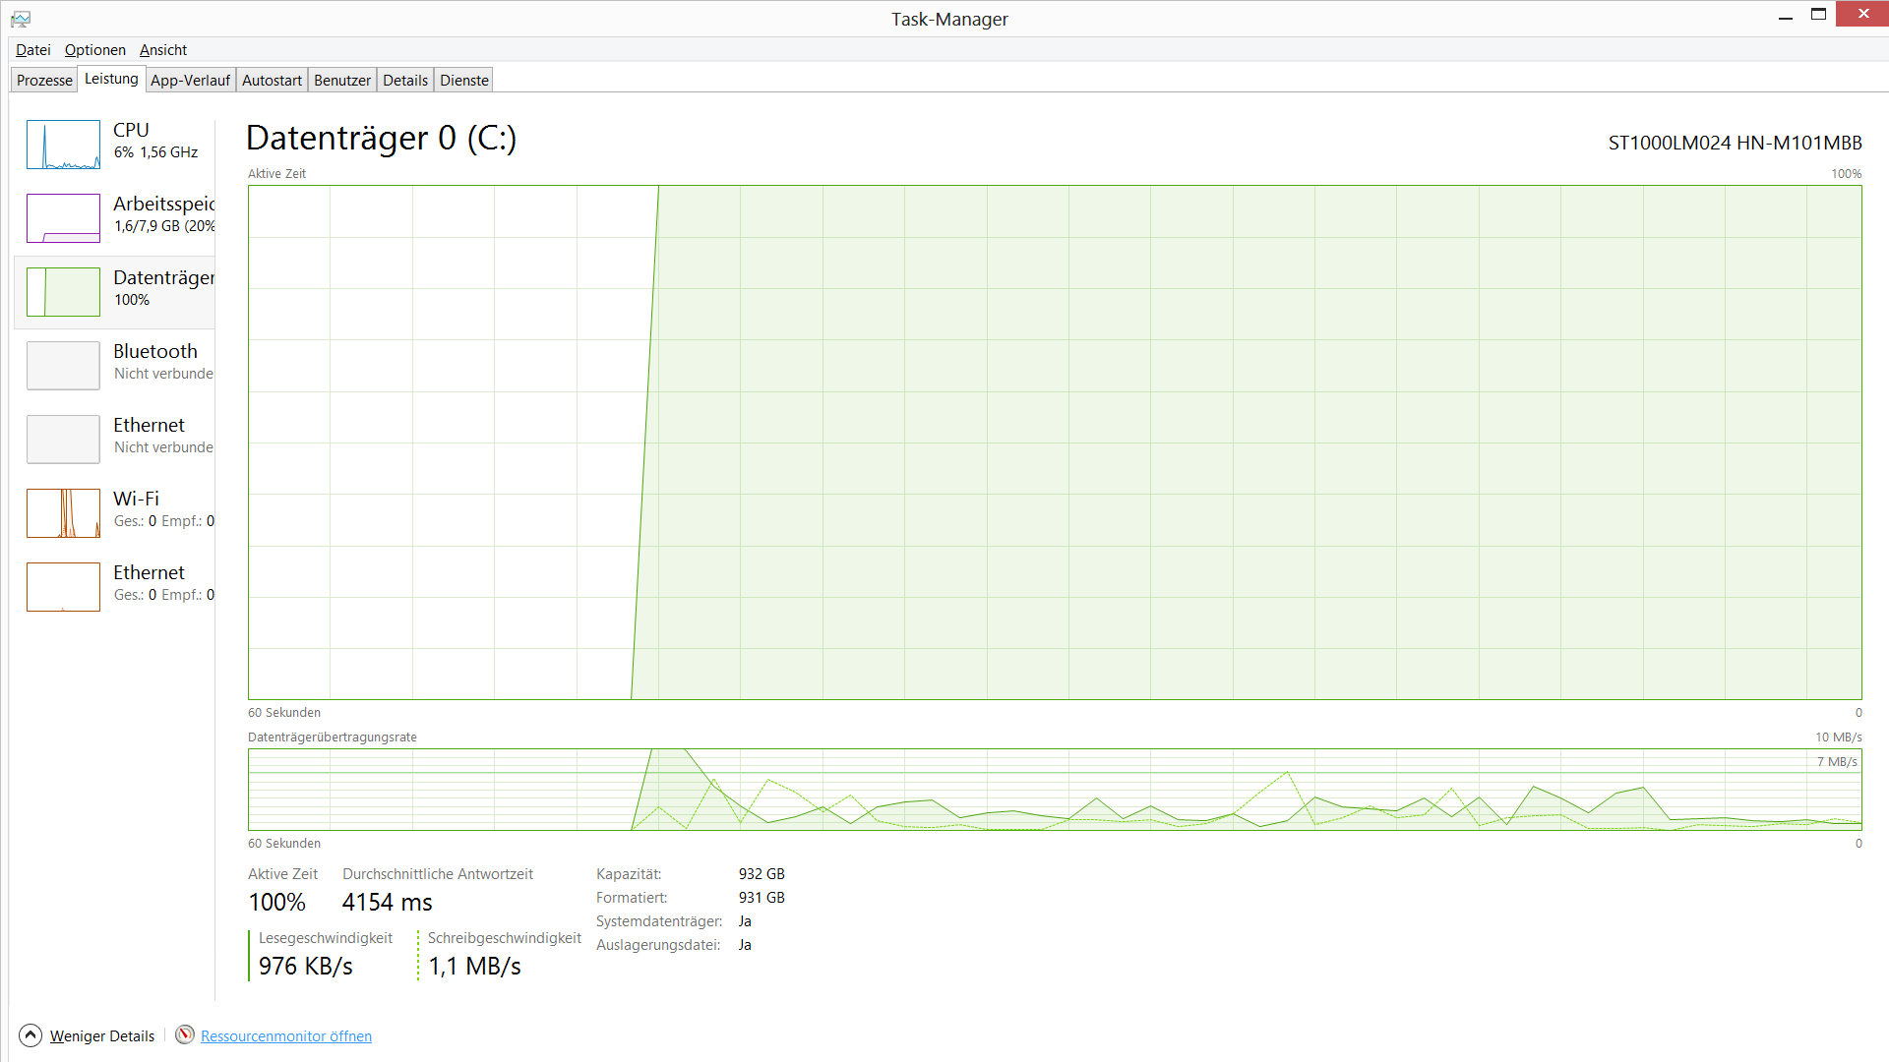Image resolution: width=1889 pixels, height=1062 pixels.
Task: Switch to the Details tab
Action: click(x=404, y=81)
